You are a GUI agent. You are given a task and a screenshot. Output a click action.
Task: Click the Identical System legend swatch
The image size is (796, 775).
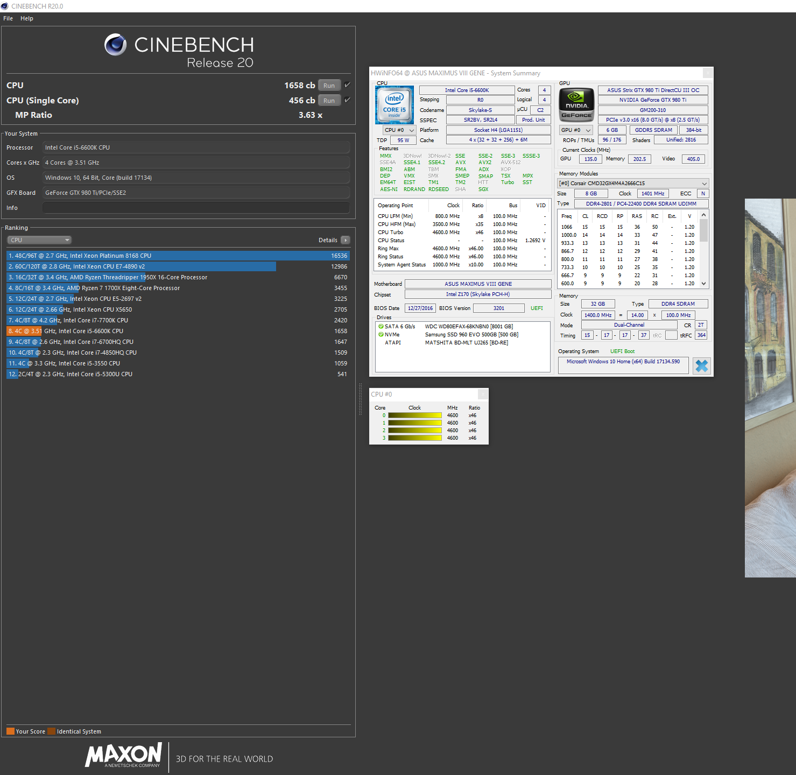(51, 731)
